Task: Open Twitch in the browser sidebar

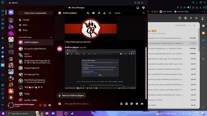Action: (x=3, y=48)
